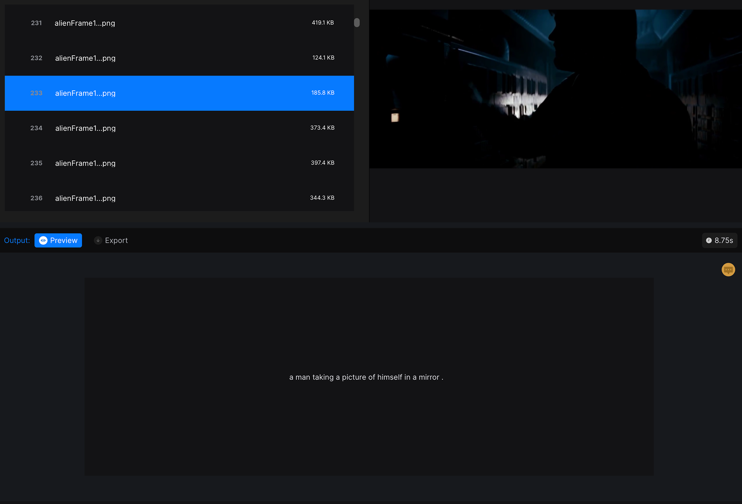Click the 8.75s elapsed time badge
Screen dimensions: 742x504
[x=720, y=241]
